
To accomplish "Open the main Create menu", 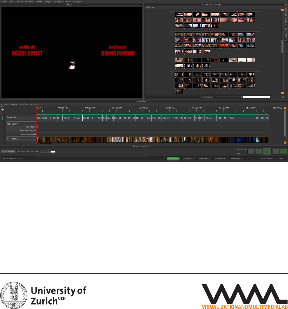I will [x=19, y=1].
